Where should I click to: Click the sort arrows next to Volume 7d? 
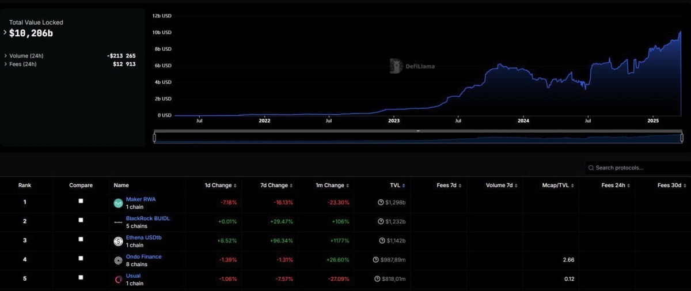point(515,186)
